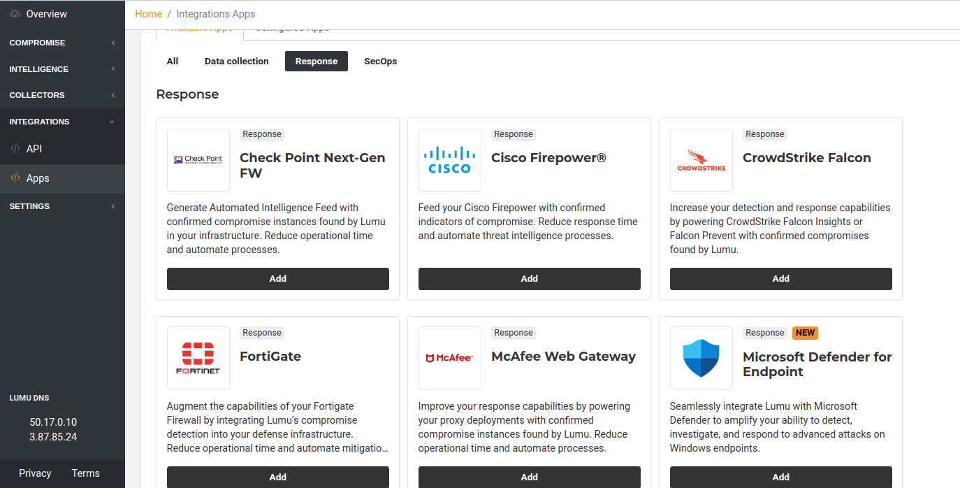Viewport: 960px width, 488px height.
Task: Open the Privacy link in footer
Action: [x=35, y=473]
